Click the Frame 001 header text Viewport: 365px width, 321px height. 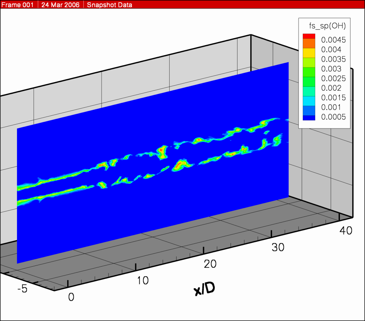point(19,5)
